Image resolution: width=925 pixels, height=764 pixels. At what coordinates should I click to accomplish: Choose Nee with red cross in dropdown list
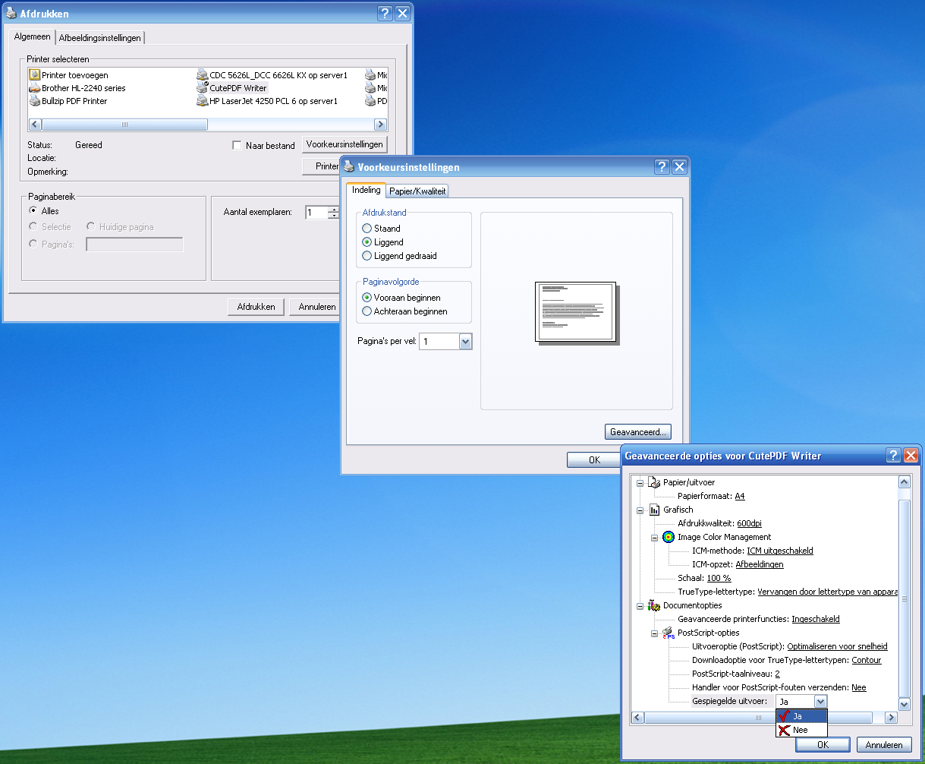pyautogui.click(x=801, y=729)
